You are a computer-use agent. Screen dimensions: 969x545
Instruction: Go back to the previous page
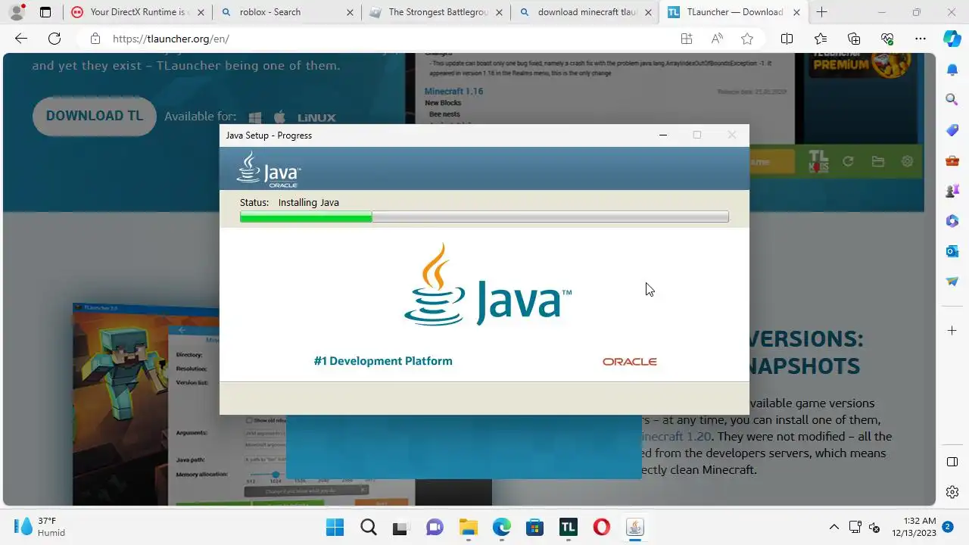(21, 39)
